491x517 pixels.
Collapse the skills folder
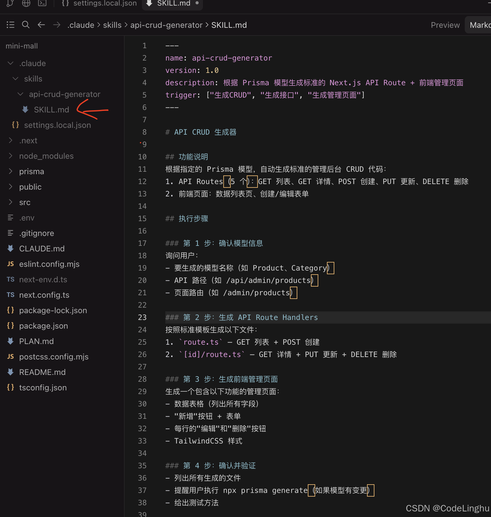click(15, 78)
